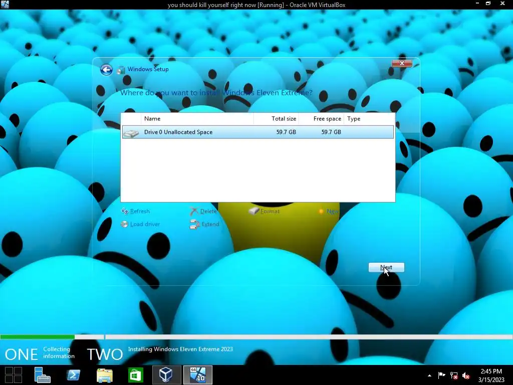
Task: Click the installation progress bar
Action: pyautogui.click(x=256, y=337)
